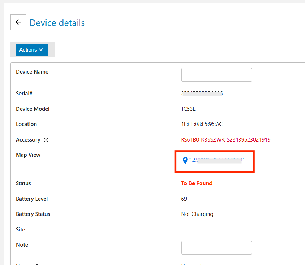The image size is (305, 265).
Task: Click the Map View label
Action: (x=28, y=155)
